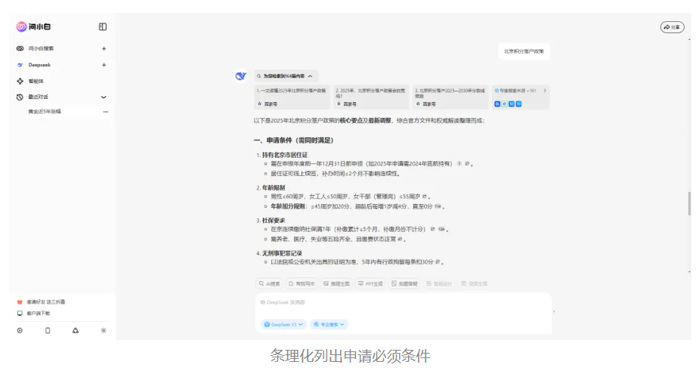Open the first 百家号 source card
The height and width of the screenshot is (371, 699).
tap(292, 96)
